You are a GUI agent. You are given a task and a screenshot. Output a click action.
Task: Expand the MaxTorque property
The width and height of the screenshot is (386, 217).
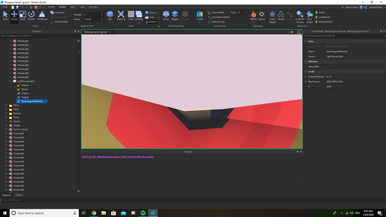pyautogui.click(x=306, y=82)
